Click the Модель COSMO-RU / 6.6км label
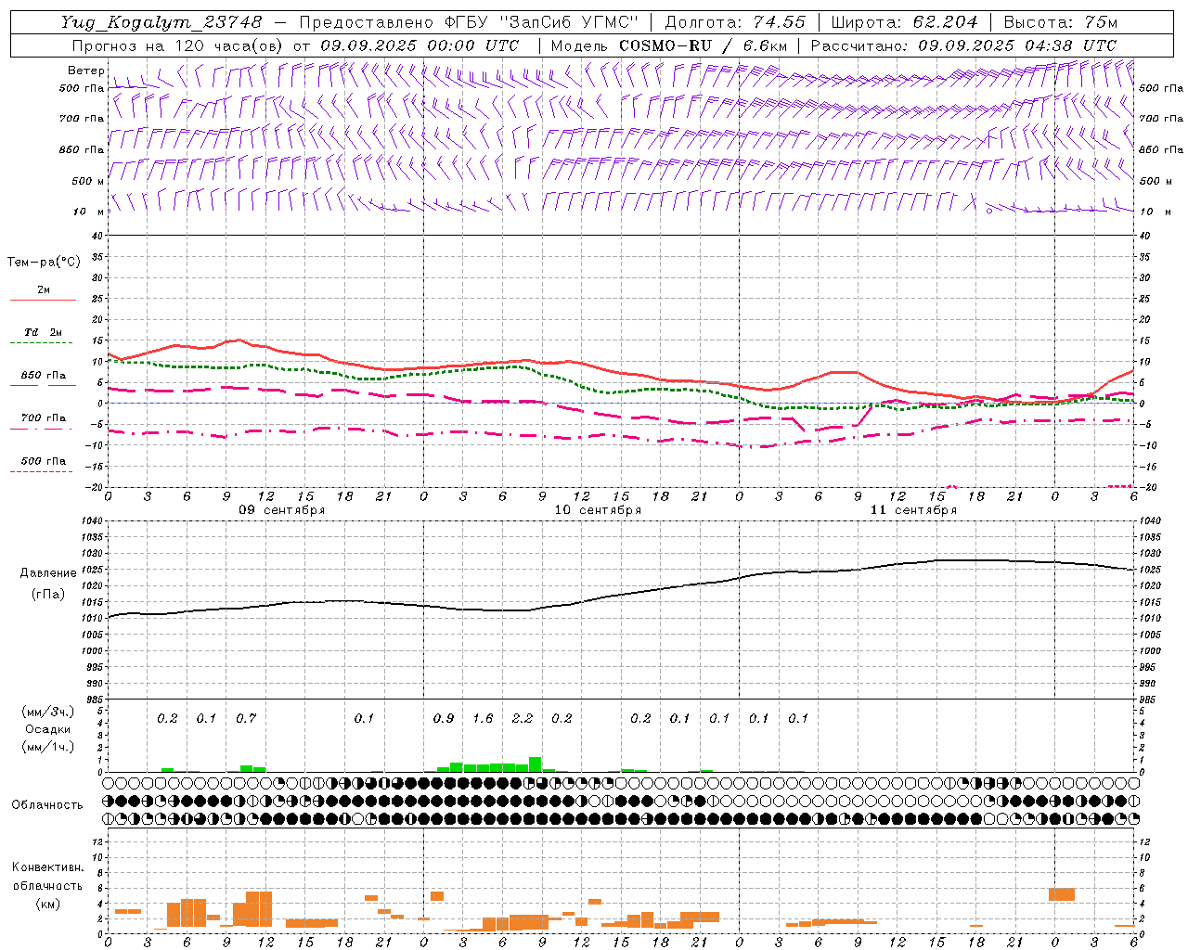Screen dimensions: 1188x950 click(670, 45)
